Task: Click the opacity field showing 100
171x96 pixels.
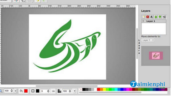Action: point(66,91)
